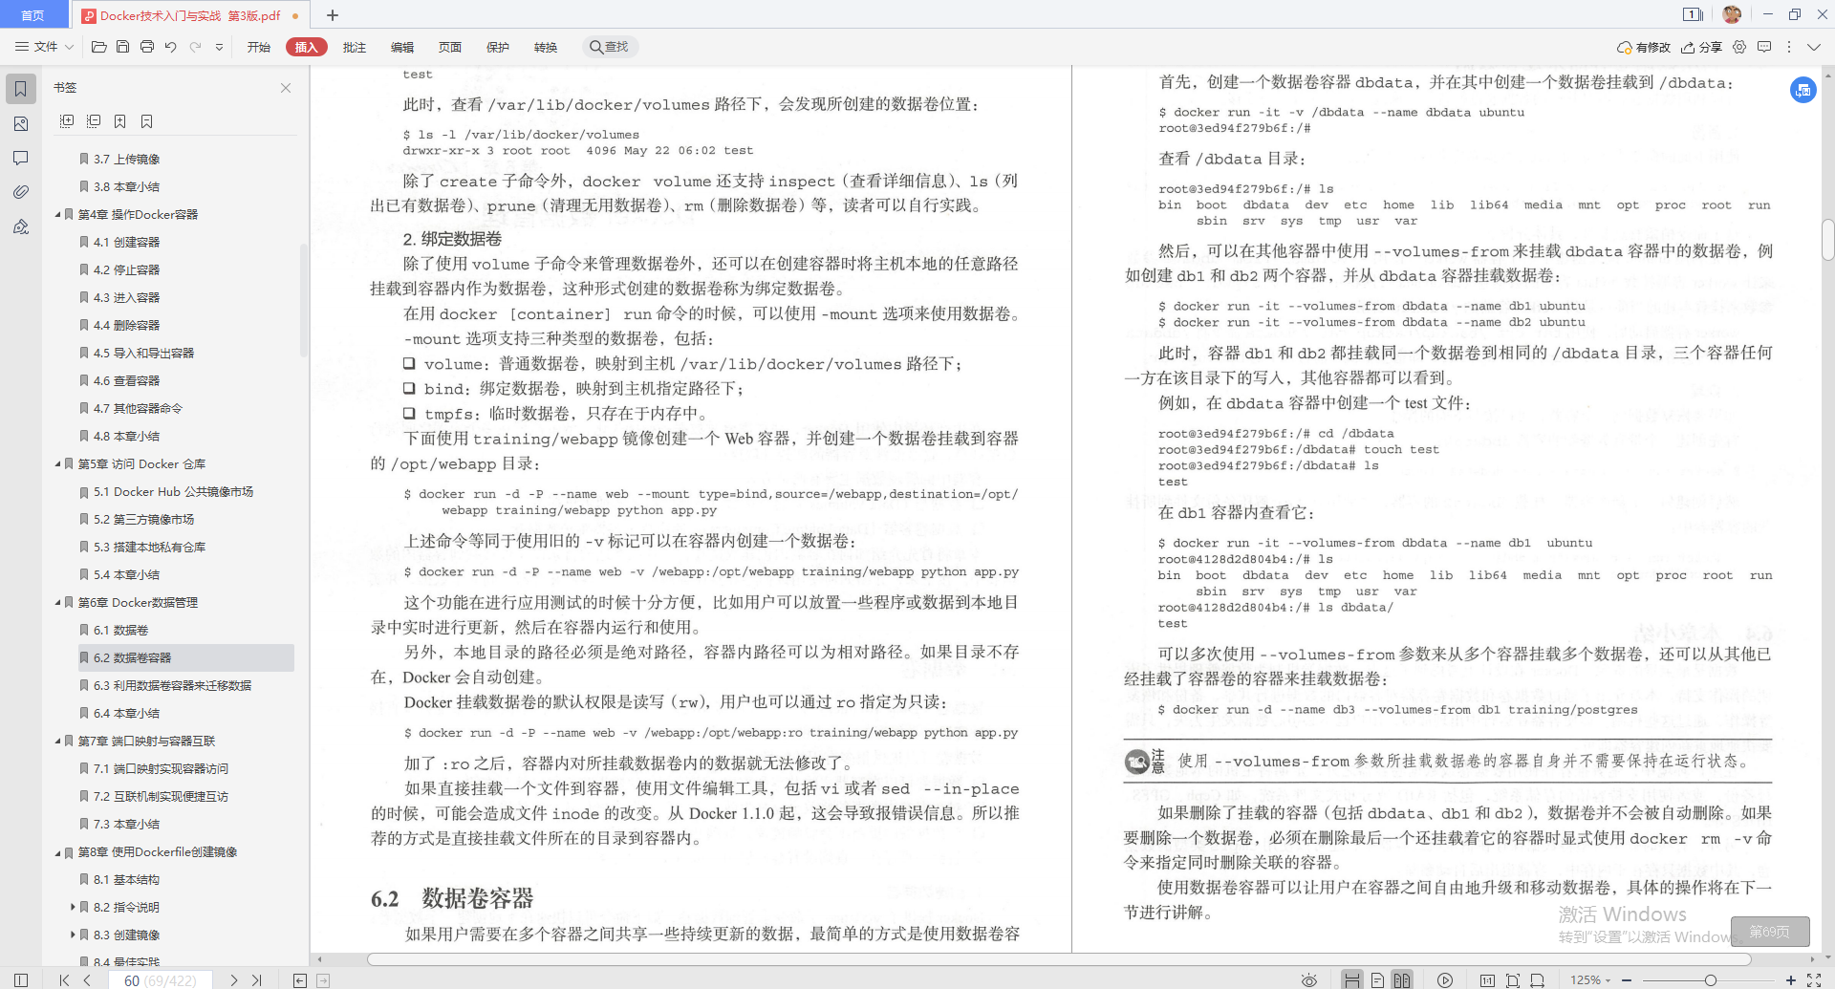The image size is (1835, 989).
Task: Switch to single page view mode
Action: pyautogui.click(x=1377, y=980)
